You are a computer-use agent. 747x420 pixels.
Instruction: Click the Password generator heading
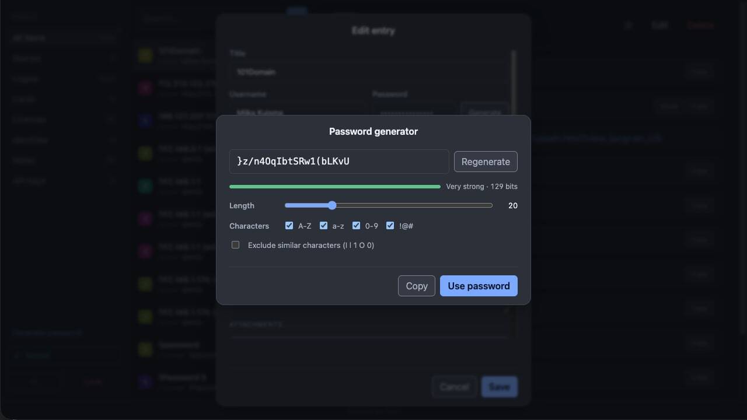pos(373,131)
